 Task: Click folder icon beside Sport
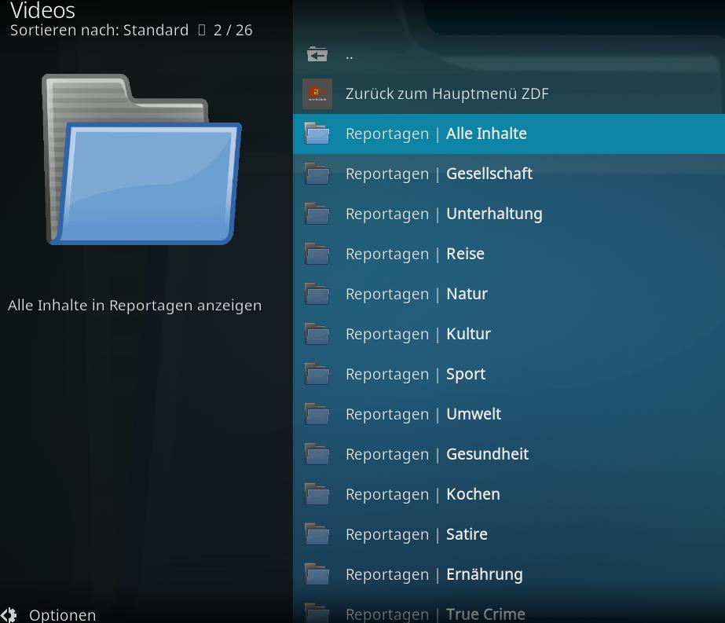[317, 374]
